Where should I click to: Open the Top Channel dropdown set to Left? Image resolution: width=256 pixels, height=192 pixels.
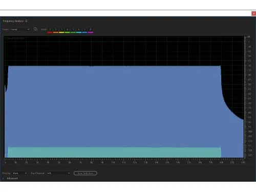(x=58, y=173)
